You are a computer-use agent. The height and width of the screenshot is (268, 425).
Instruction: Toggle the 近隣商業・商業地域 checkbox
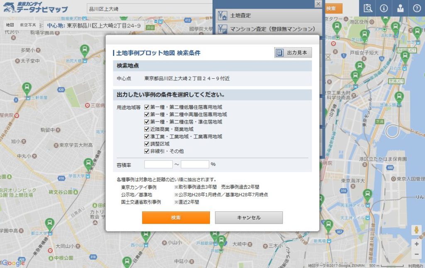coord(147,129)
